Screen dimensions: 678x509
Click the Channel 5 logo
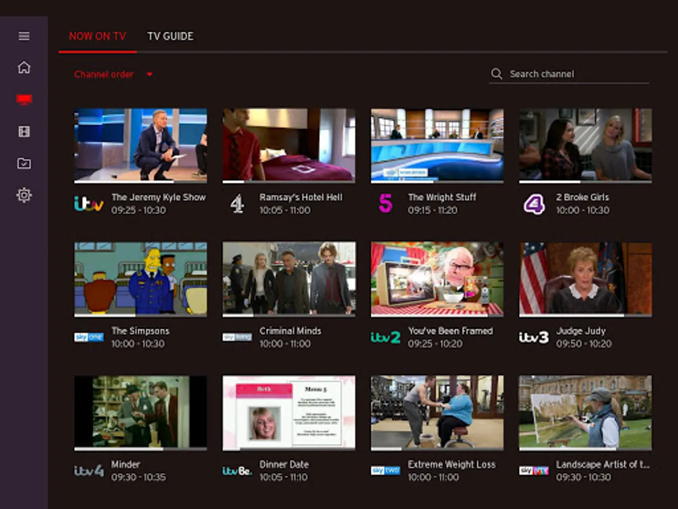[385, 204]
